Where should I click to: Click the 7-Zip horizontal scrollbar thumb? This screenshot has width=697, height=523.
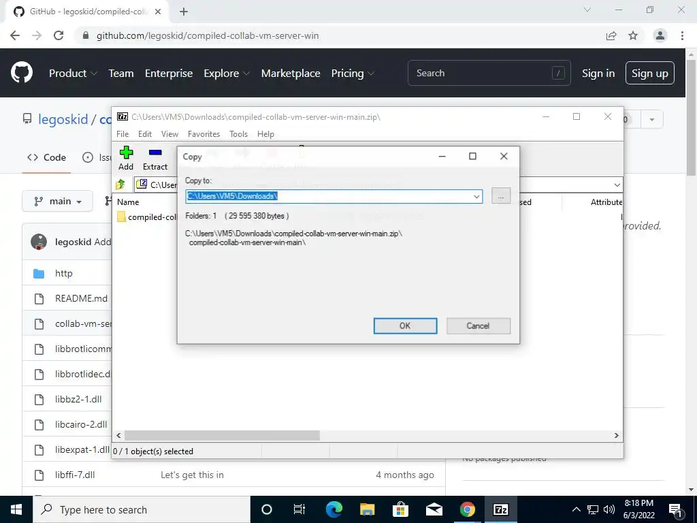222,435
